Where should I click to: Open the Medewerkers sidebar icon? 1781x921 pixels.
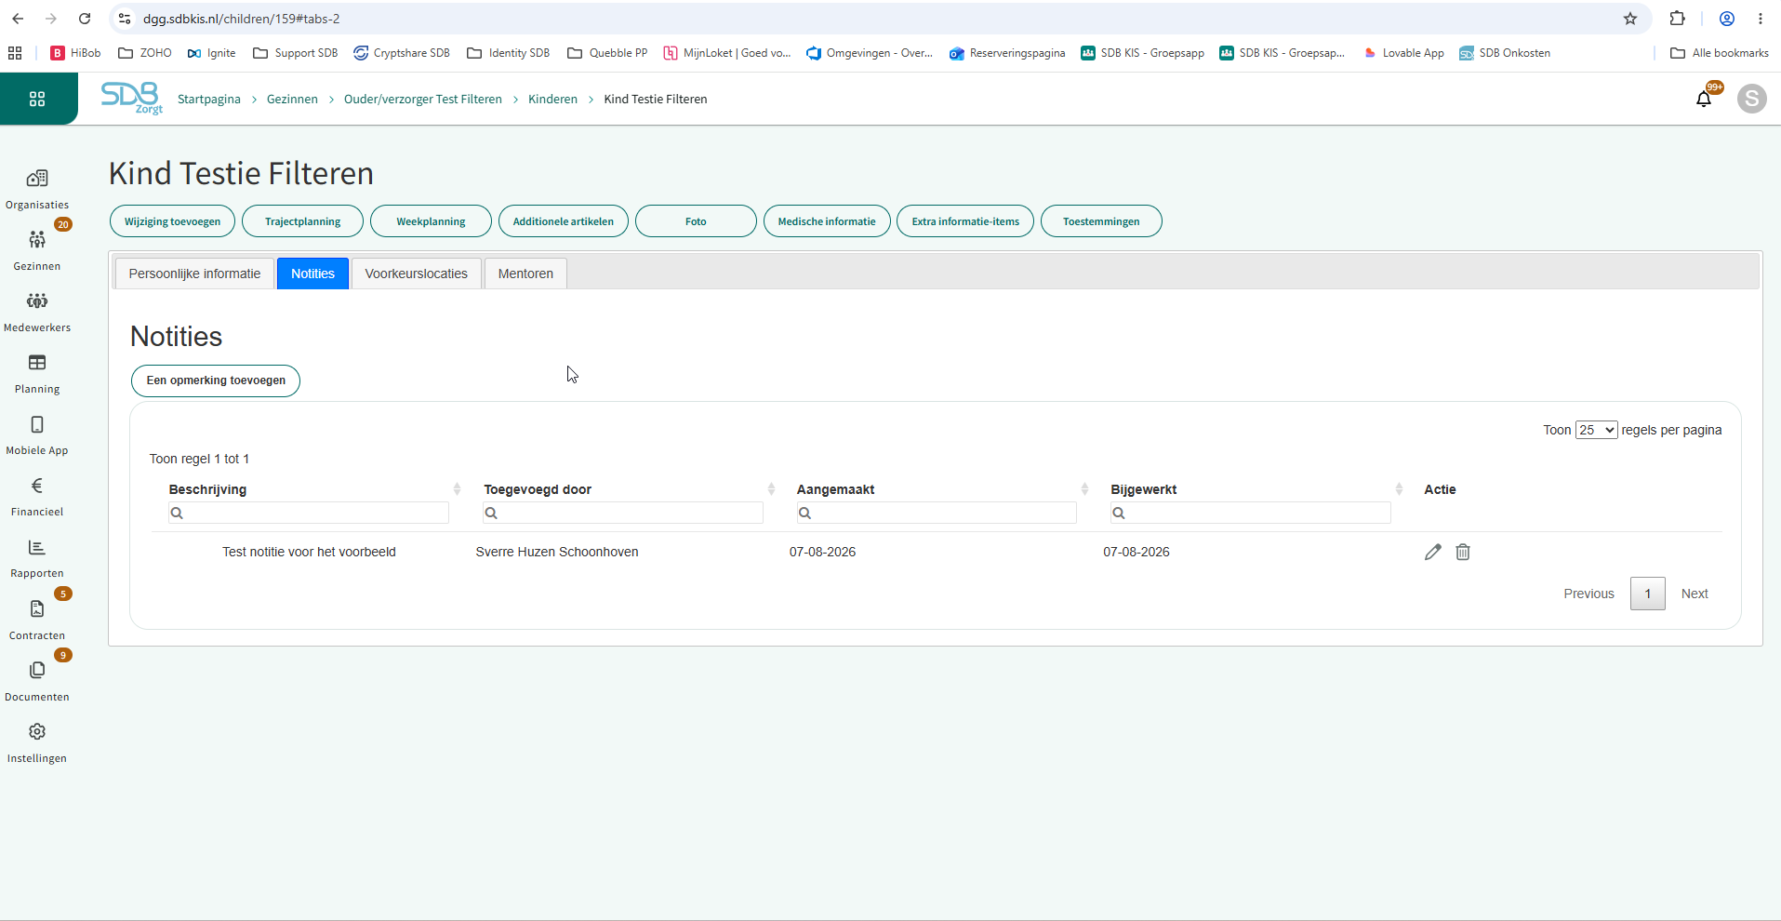37,301
